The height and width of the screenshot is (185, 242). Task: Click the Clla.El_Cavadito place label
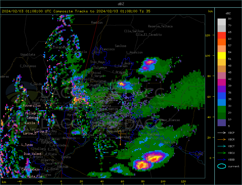tap(149, 35)
